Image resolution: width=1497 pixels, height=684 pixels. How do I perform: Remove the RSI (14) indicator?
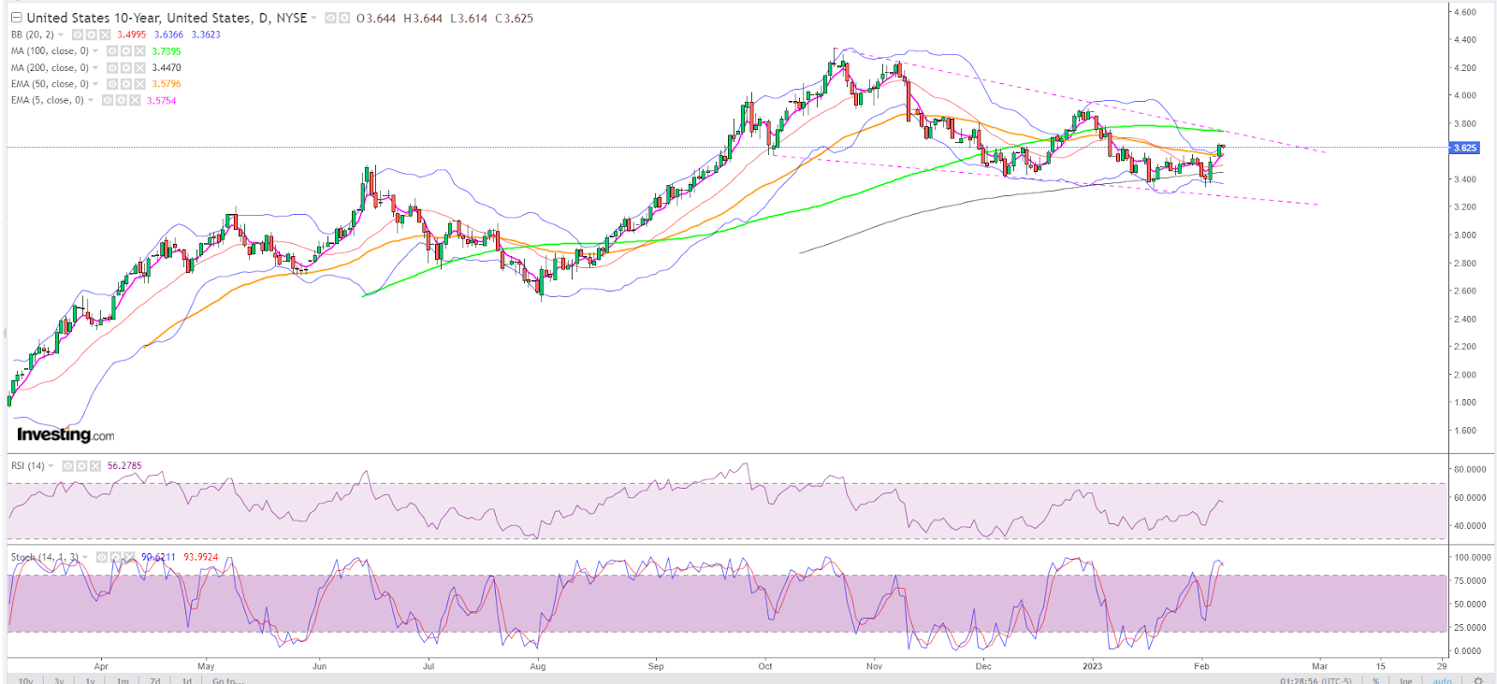pyautogui.click(x=95, y=465)
